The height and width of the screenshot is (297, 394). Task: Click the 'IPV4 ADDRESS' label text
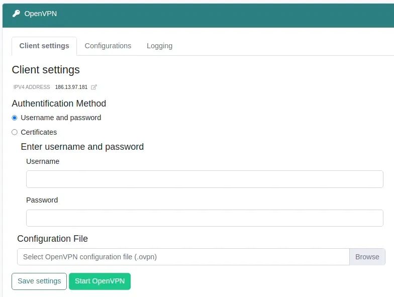pos(32,87)
